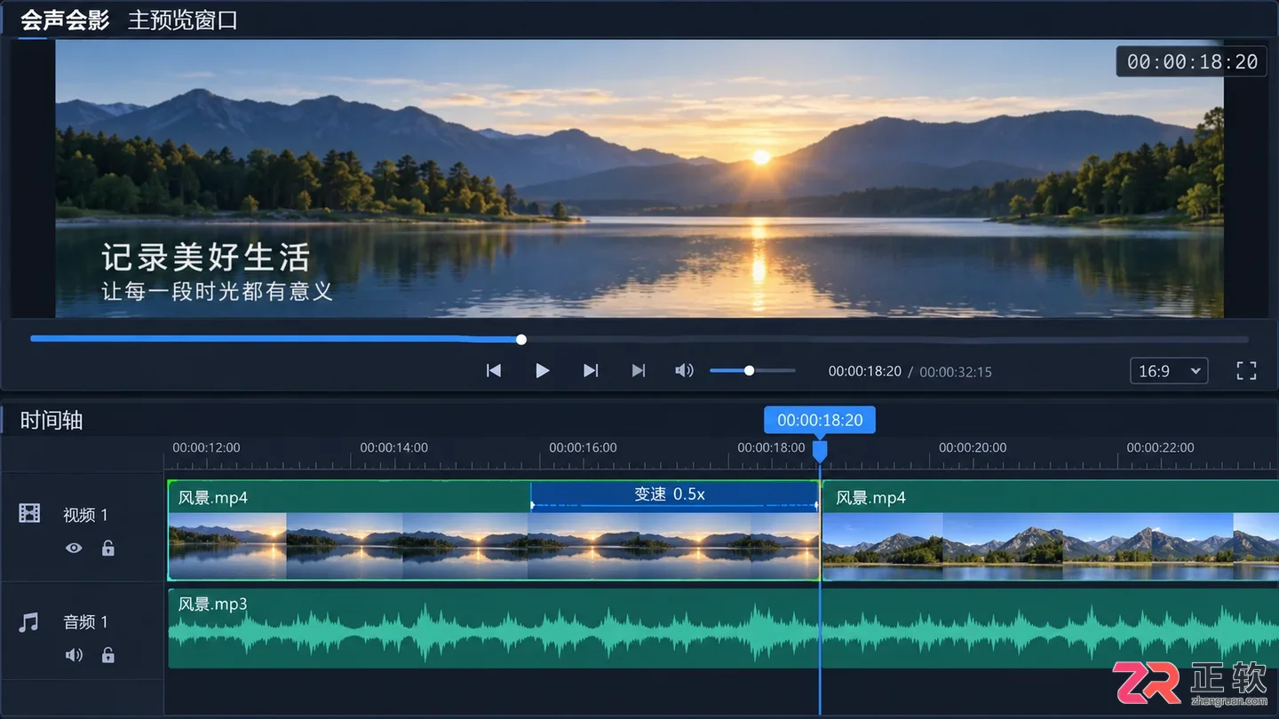This screenshot has height=719, width=1279.
Task: Click the current time 00:00:18:20 beside the volume slider
Action: pyautogui.click(x=865, y=371)
